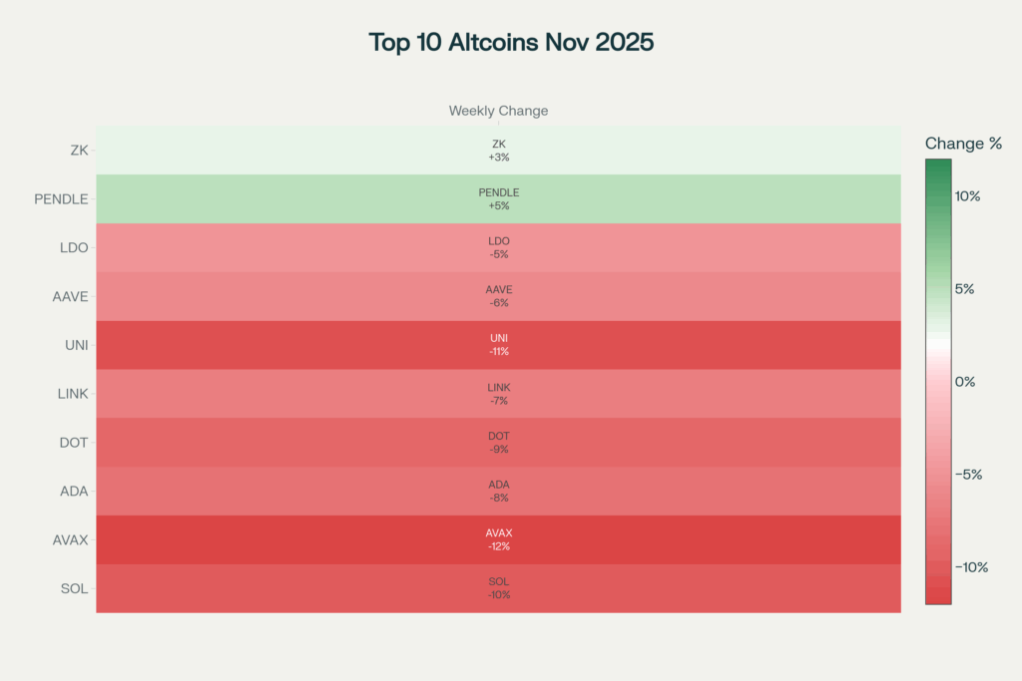1022x681 pixels.
Task: Click the ZK +3% heatmap row
Action: coord(498,151)
